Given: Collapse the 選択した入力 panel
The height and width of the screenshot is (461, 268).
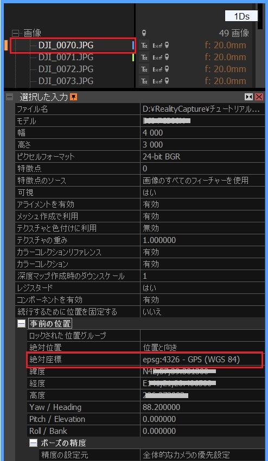Looking at the screenshot, I should click(9, 97).
